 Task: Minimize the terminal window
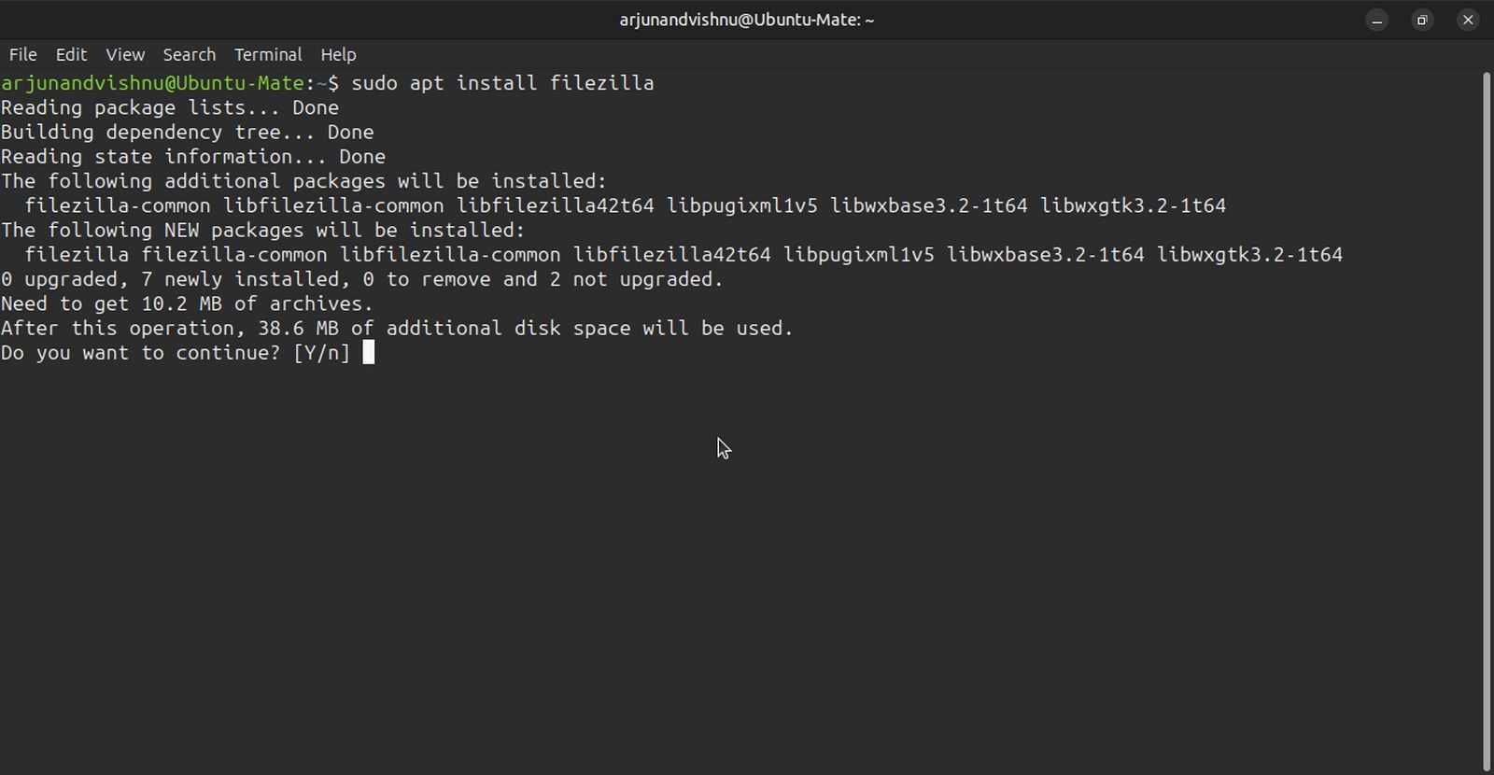tap(1376, 20)
